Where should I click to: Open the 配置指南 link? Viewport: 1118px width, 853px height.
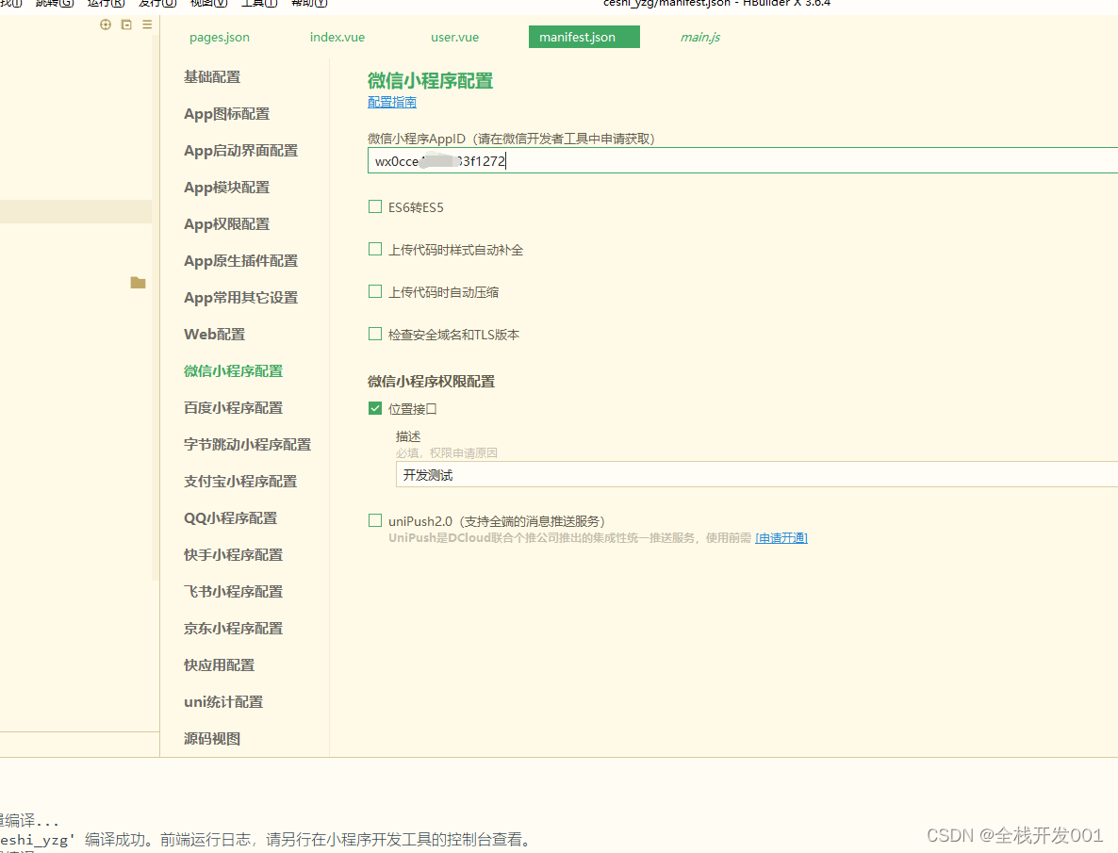pos(391,102)
